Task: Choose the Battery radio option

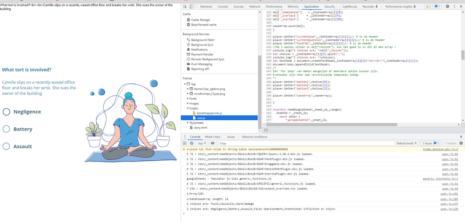Action: [x=7, y=129]
